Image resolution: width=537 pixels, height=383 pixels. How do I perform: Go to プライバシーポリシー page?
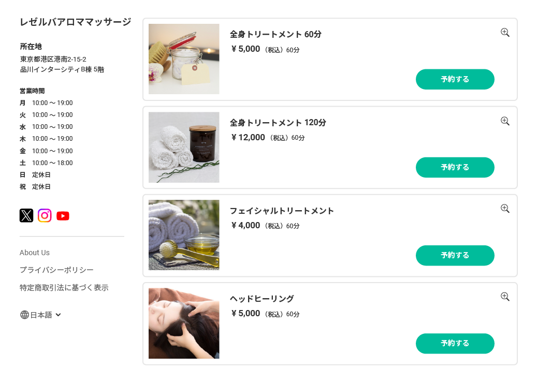click(x=56, y=270)
